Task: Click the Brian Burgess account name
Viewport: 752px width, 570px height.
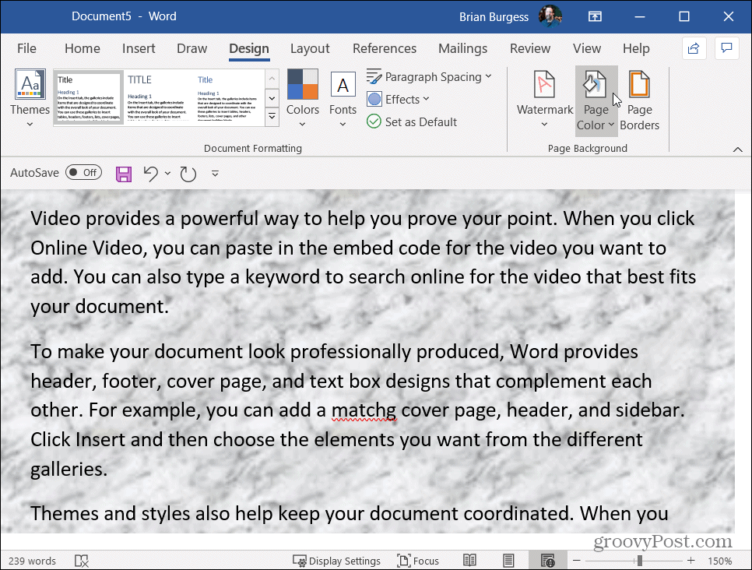Action: click(494, 17)
